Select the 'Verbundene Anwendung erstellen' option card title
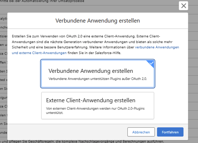Image resolution: width=198 pixels, height=143 pixels. coord(91,71)
